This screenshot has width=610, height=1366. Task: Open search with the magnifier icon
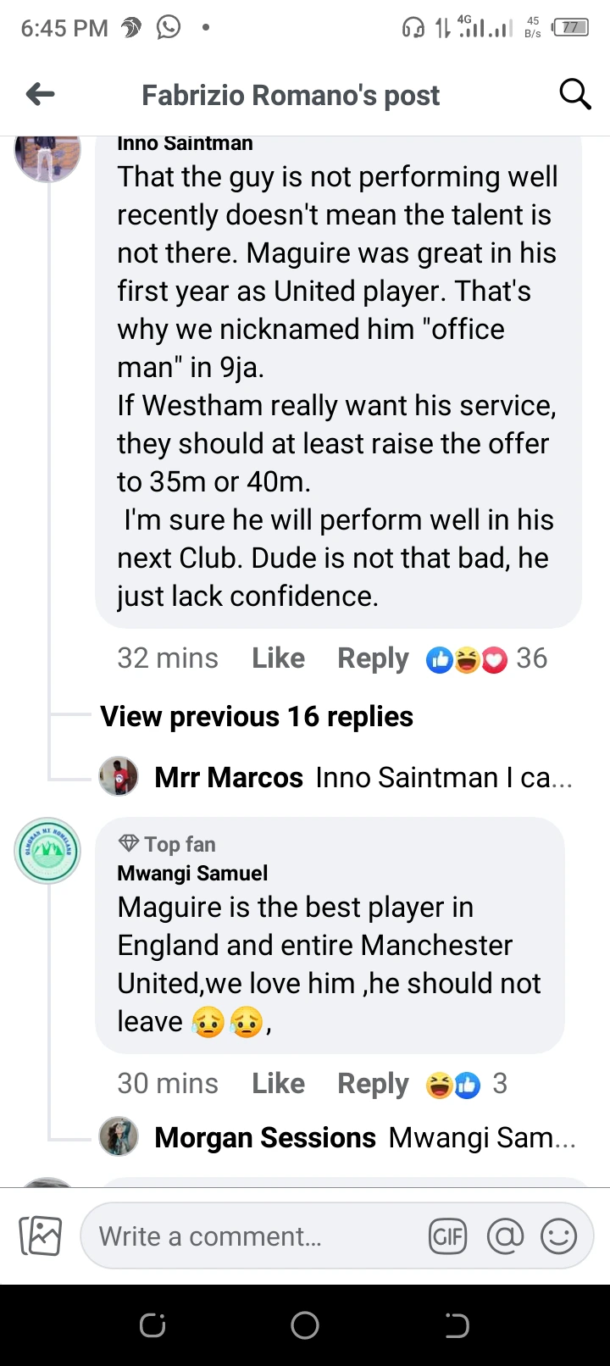tap(574, 94)
